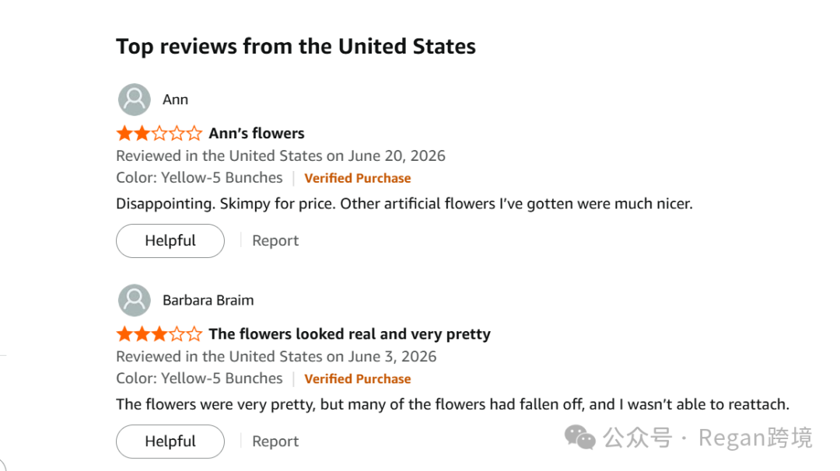Open "The flowers looked real and very pretty" title
Viewport: 840px width, 471px height.
click(x=350, y=334)
